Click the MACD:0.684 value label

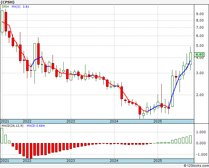pyautogui.click(x=36, y=126)
